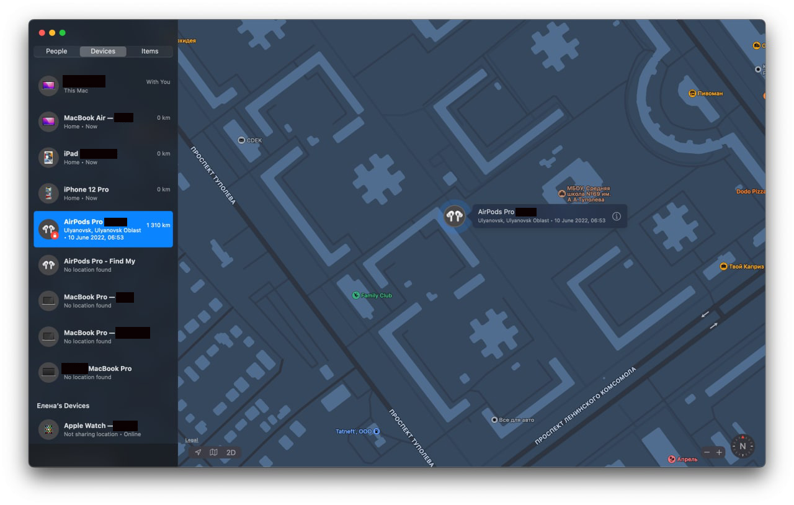
Task: Click the compass North indicator
Action: (x=743, y=446)
